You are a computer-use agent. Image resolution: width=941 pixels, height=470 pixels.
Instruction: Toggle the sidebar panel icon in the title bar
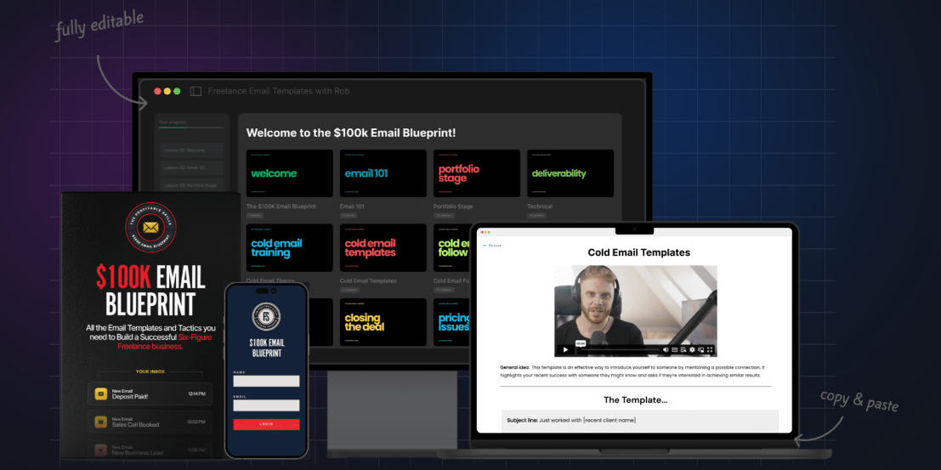point(196,91)
